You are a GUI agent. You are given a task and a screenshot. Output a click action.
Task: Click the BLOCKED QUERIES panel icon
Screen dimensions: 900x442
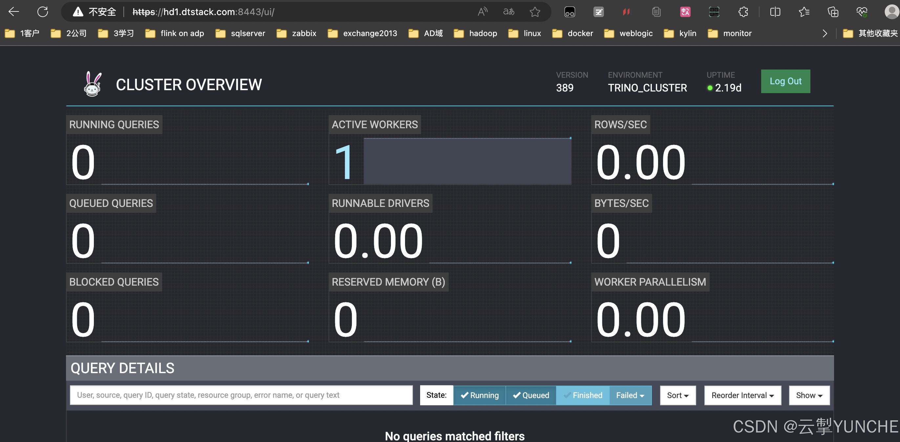114,282
